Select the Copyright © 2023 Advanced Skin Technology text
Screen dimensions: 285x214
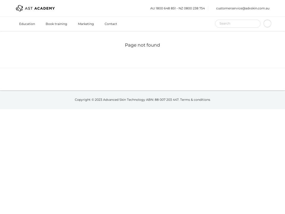click(x=110, y=100)
